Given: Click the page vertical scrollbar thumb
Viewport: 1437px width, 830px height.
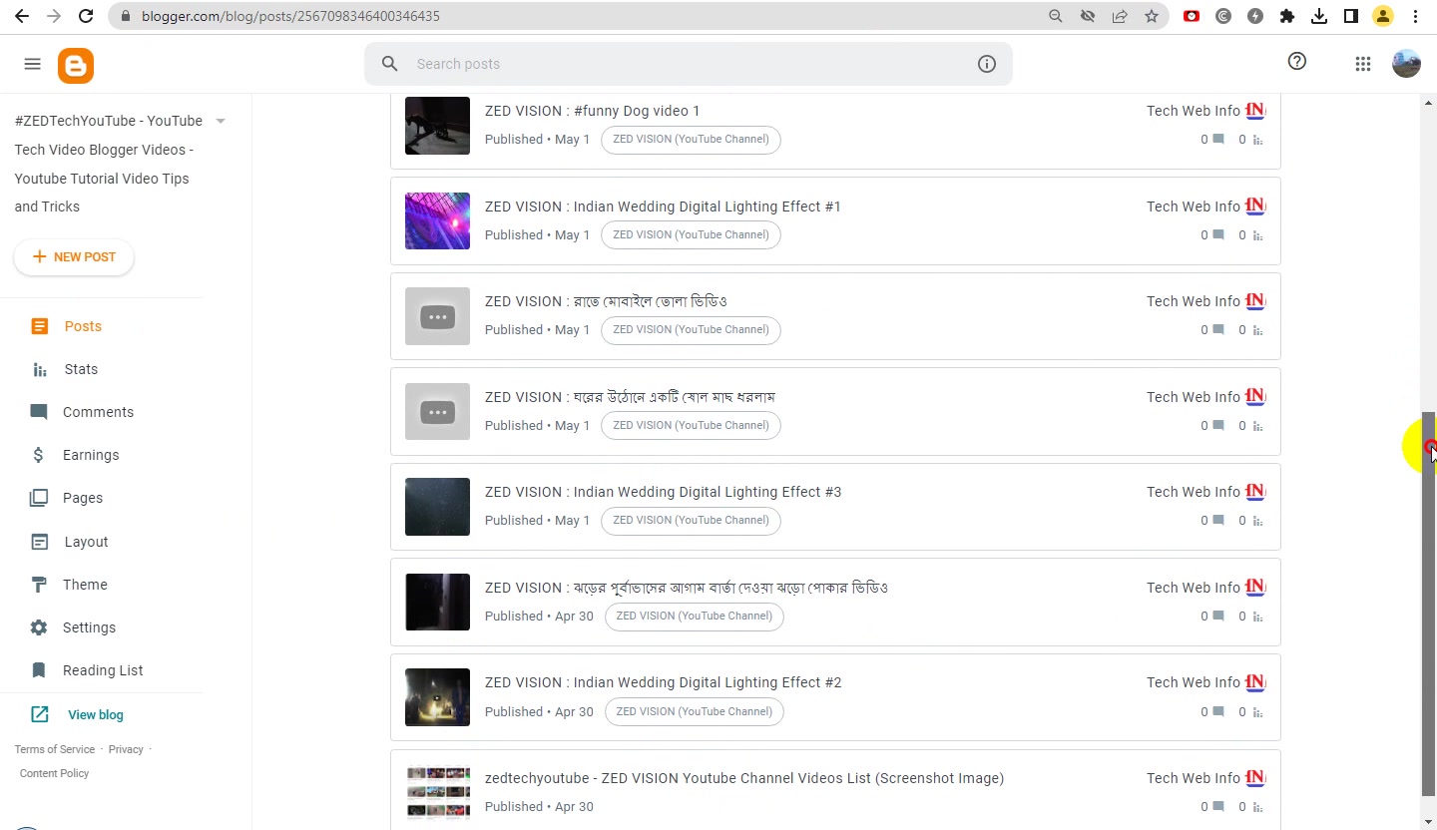Looking at the screenshot, I should pos(1429,604).
